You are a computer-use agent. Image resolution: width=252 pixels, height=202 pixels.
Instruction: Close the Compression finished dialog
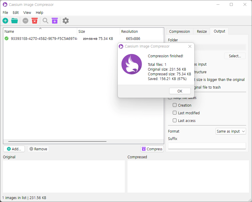pyautogui.click(x=190, y=46)
